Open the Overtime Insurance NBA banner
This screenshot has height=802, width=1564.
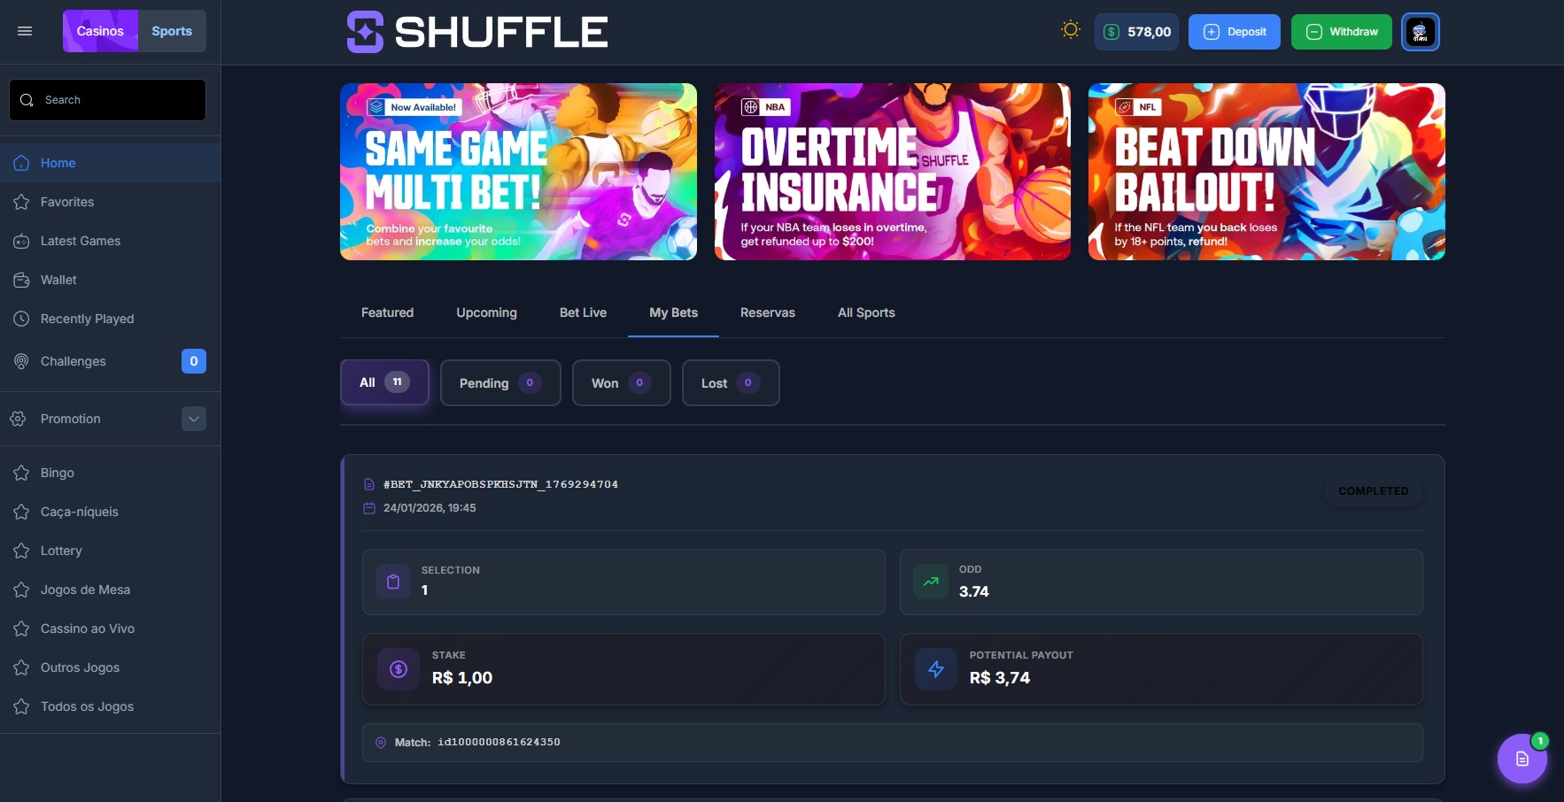pos(892,172)
